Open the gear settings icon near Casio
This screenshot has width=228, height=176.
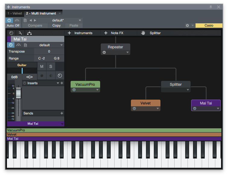[x=187, y=26]
